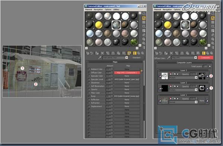This screenshot has width=223, height=146.
Task: Click Sample Type icon in left editor
Action: [144, 14]
